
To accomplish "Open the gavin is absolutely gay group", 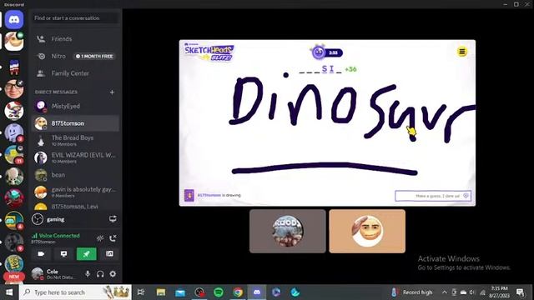I will 75,192.
